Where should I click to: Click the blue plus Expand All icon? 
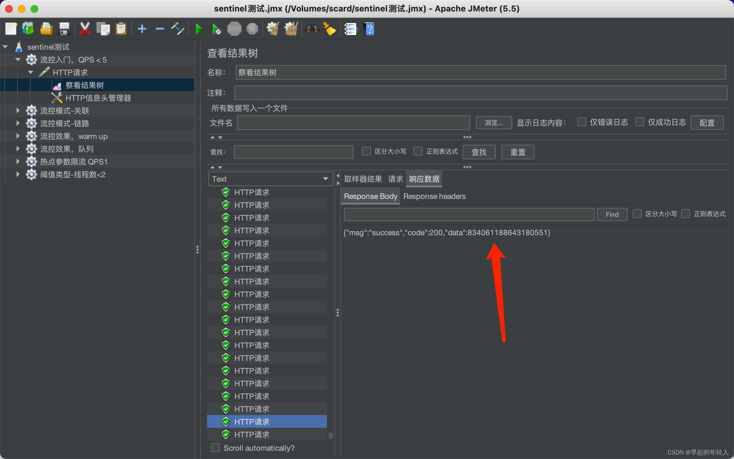tap(142, 29)
